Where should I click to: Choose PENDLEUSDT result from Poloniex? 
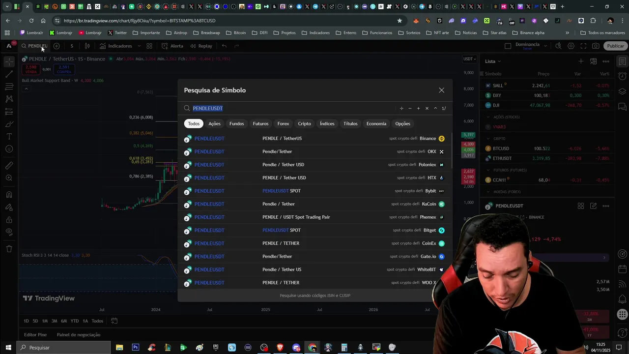(x=314, y=165)
